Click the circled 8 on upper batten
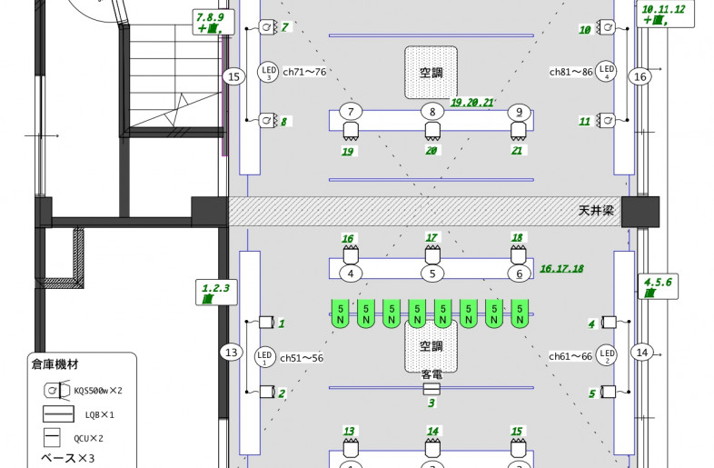The width and height of the screenshot is (714, 468). tap(432, 112)
